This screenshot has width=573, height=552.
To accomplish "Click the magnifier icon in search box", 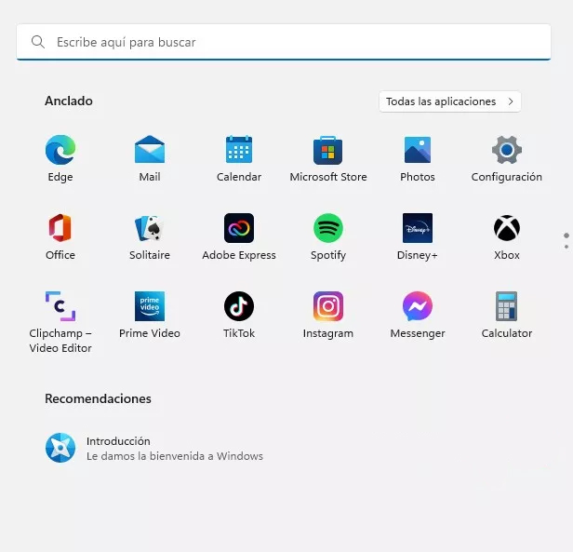I will [x=38, y=42].
